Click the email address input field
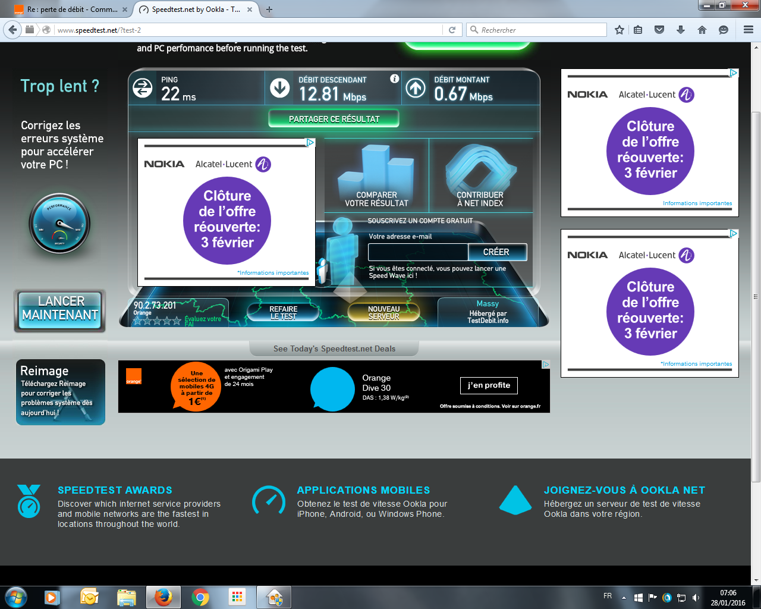The image size is (761, 609). click(417, 252)
